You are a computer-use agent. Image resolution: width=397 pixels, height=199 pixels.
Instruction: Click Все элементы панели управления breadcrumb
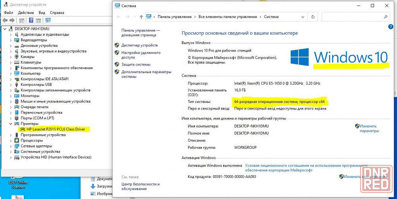pos(227,17)
